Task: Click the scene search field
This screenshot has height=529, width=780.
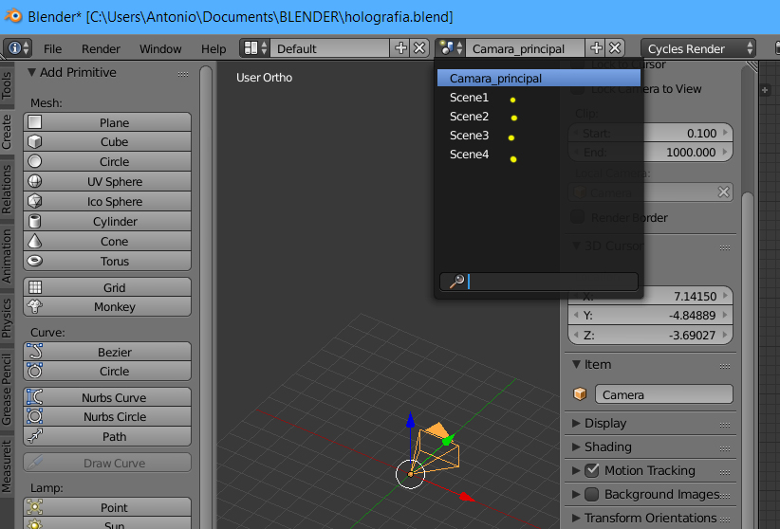Action: [x=539, y=282]
